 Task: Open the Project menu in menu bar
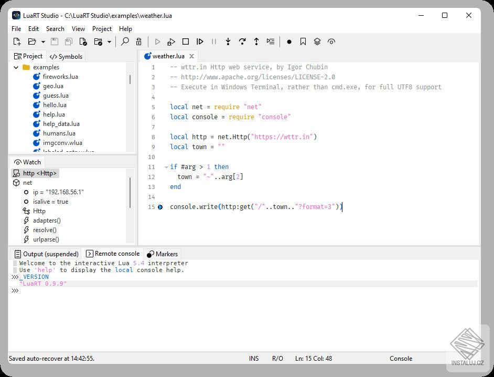102,29
